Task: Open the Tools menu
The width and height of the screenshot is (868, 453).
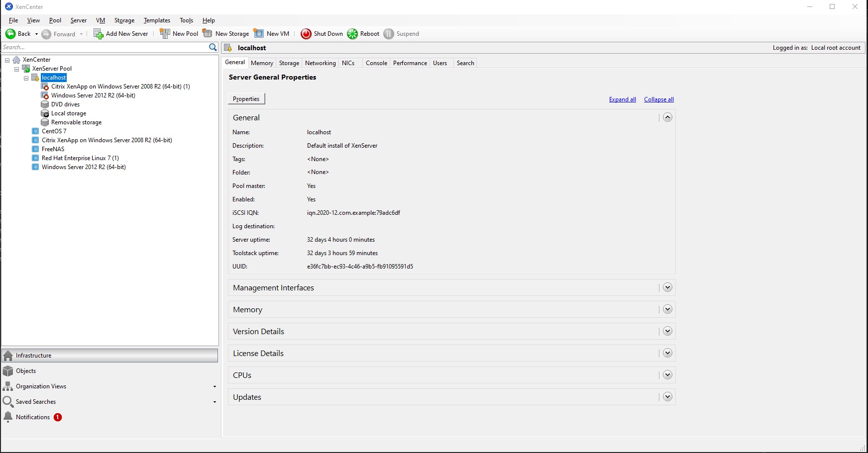Action: click(186, 20)
